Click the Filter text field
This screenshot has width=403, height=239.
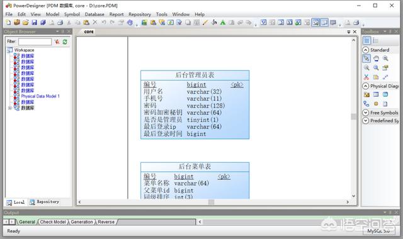click(35, 42)
